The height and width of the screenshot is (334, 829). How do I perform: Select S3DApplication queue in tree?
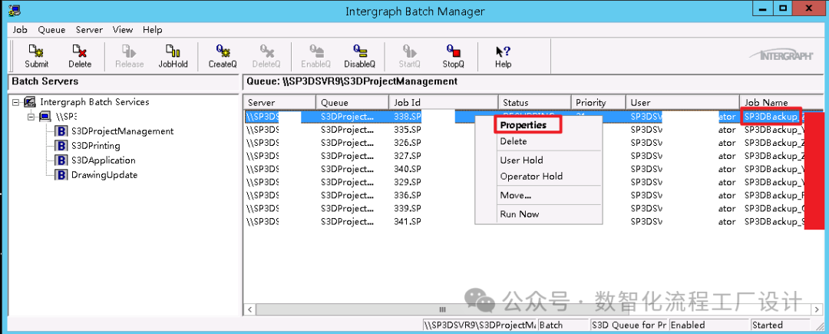[103, 160]
